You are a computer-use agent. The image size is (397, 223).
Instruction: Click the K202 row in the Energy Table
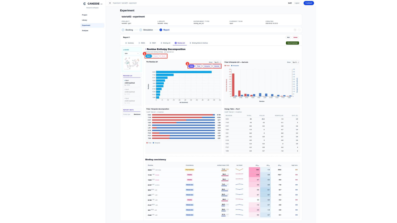[x=261, y=119]
